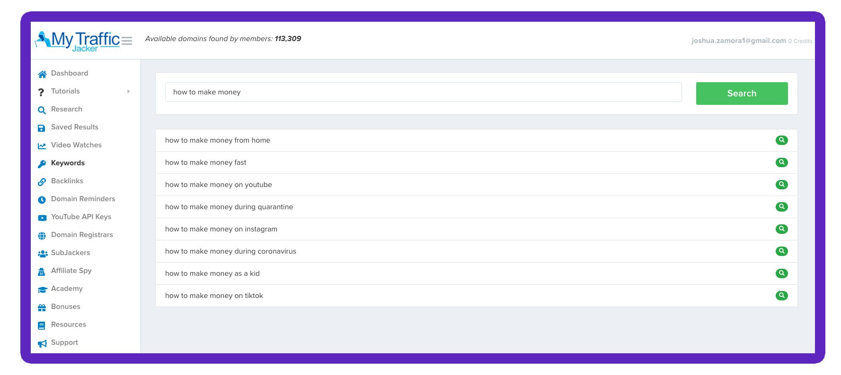
Task: Select 'how to make money as a kid' text
Action: tap(212, 273)
